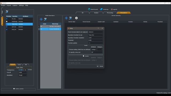The width and height of the screenshot is (171, 96).
Task: Open Resolution dropdown showing Rough
Action: (23, 75)
